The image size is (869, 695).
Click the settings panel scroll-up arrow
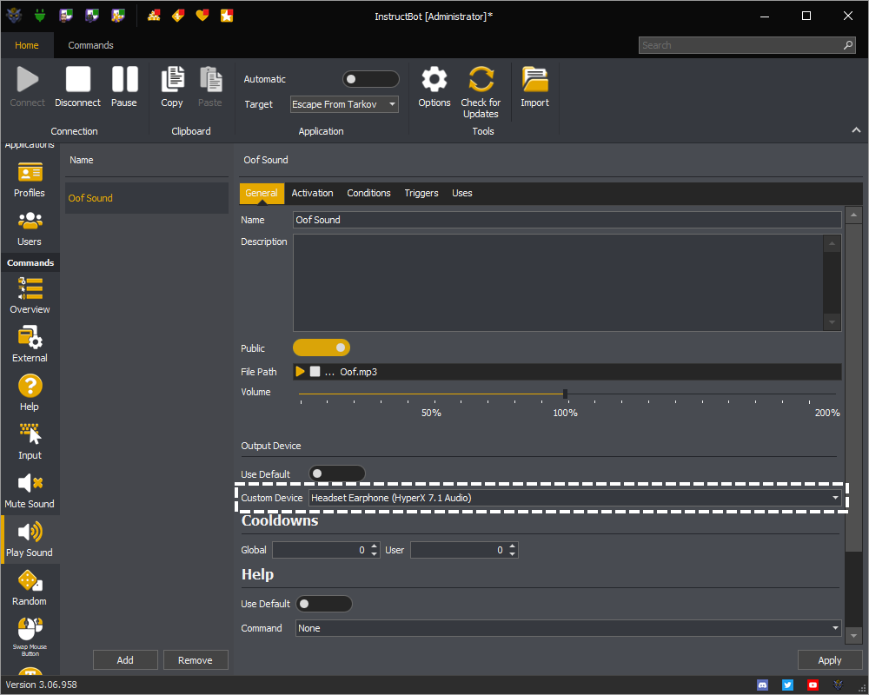pos(853,215)
